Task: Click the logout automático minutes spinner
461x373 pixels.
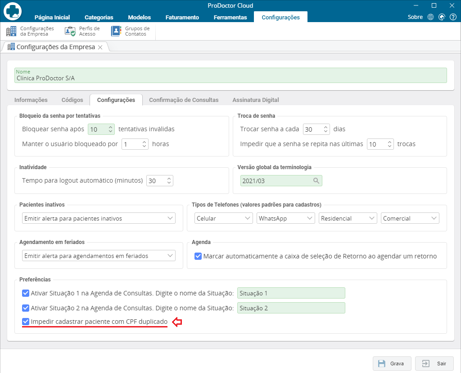Action: (160, 180)
